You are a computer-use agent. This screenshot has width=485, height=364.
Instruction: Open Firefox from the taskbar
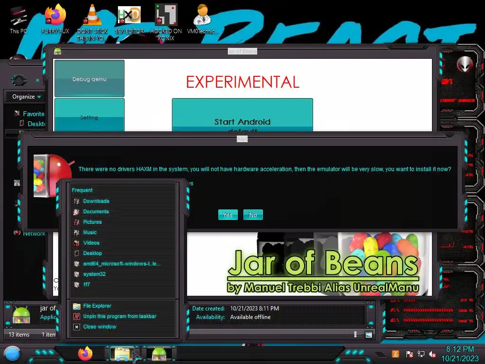85,353
